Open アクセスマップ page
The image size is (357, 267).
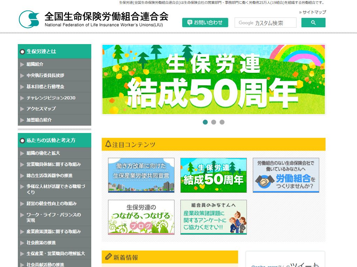[x=55, y=109]
